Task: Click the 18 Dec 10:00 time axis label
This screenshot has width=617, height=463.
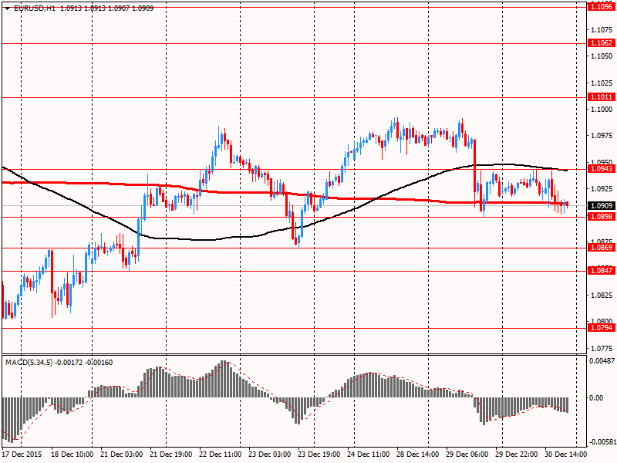Action: pos(72,454)
